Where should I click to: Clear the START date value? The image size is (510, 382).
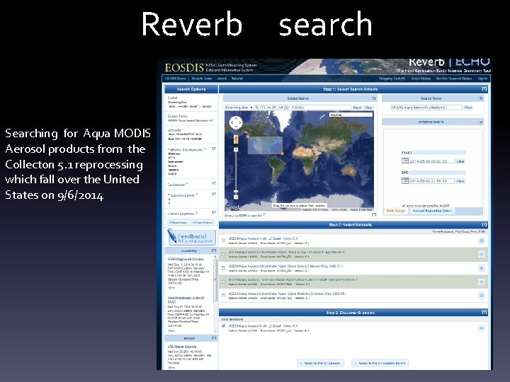click(460, 161)
